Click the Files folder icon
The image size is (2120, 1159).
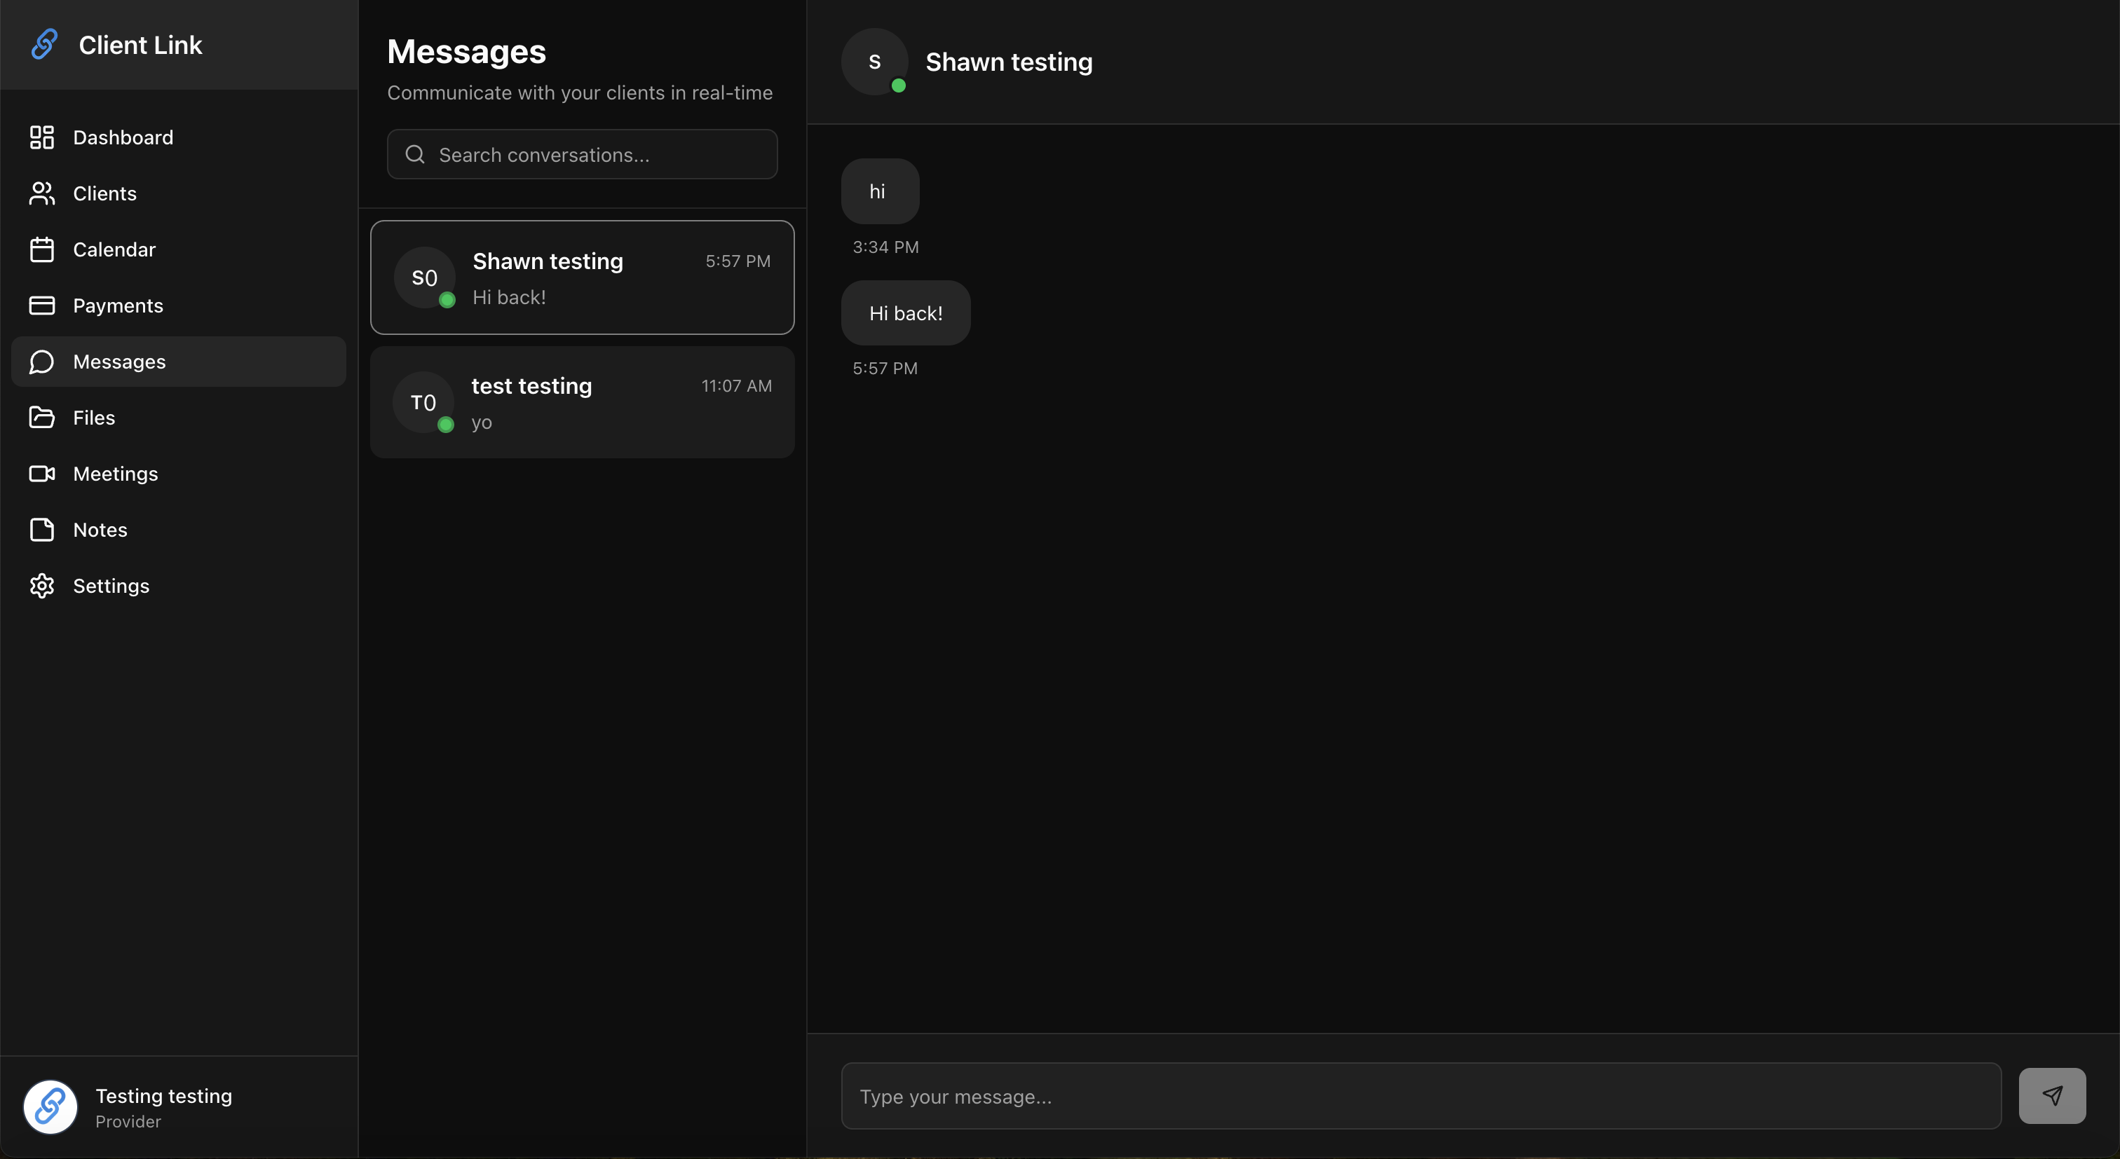(41, 418)
